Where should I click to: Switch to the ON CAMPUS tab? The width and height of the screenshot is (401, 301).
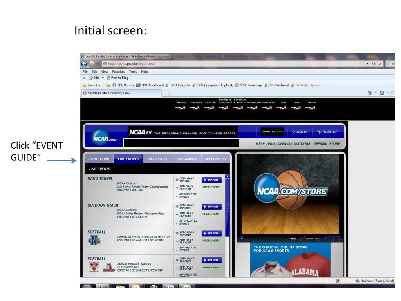click(x=186, y=159)
